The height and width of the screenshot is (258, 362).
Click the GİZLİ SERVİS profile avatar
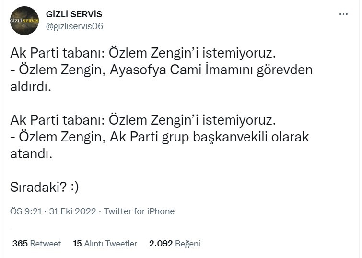pos(24,21)
